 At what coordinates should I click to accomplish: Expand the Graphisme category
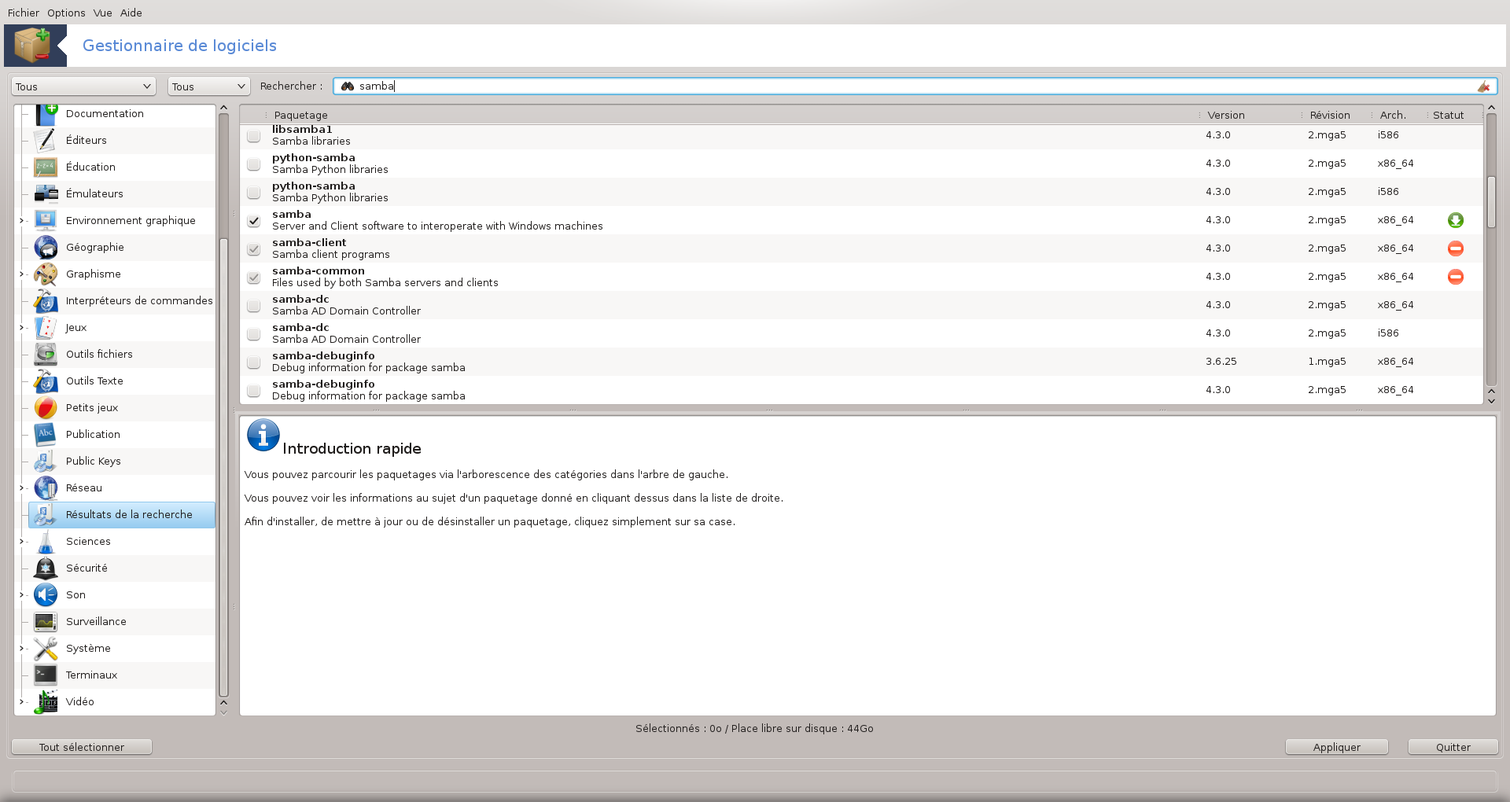pos(22,274)
